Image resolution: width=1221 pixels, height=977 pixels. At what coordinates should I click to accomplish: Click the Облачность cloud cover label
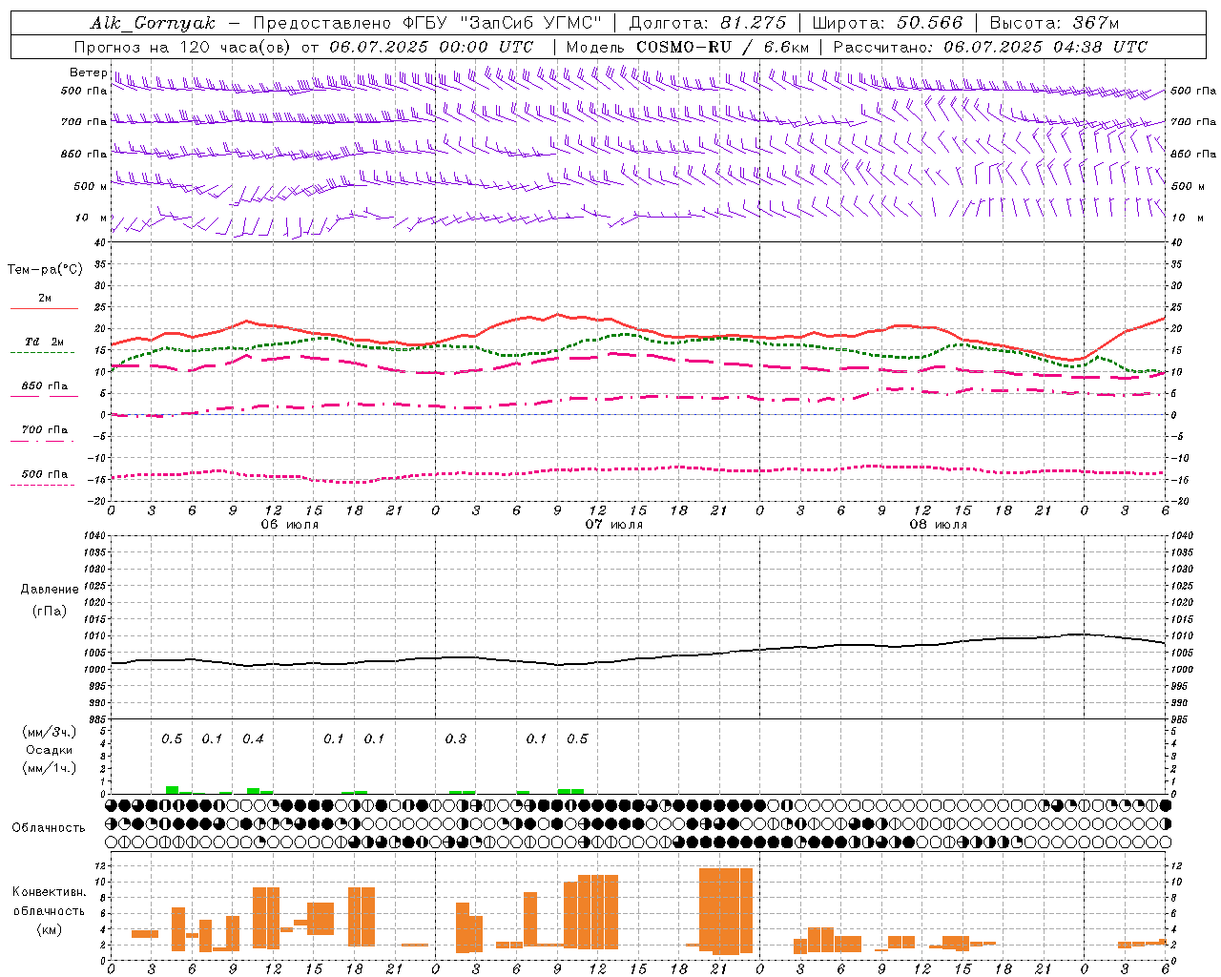[x=49, y=828]
